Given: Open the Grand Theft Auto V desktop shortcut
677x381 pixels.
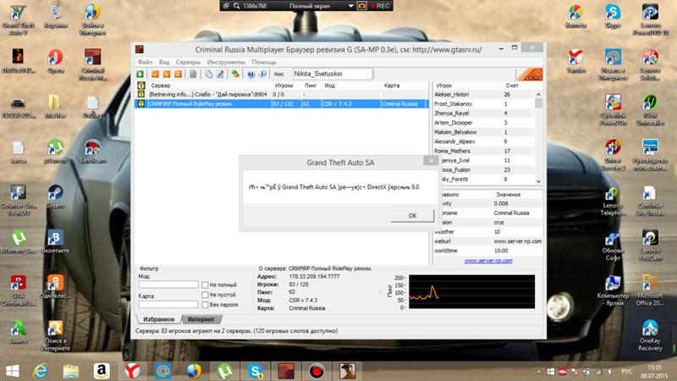Looking at the screenshot, I should pyautogui.click(x=18, y=18).
